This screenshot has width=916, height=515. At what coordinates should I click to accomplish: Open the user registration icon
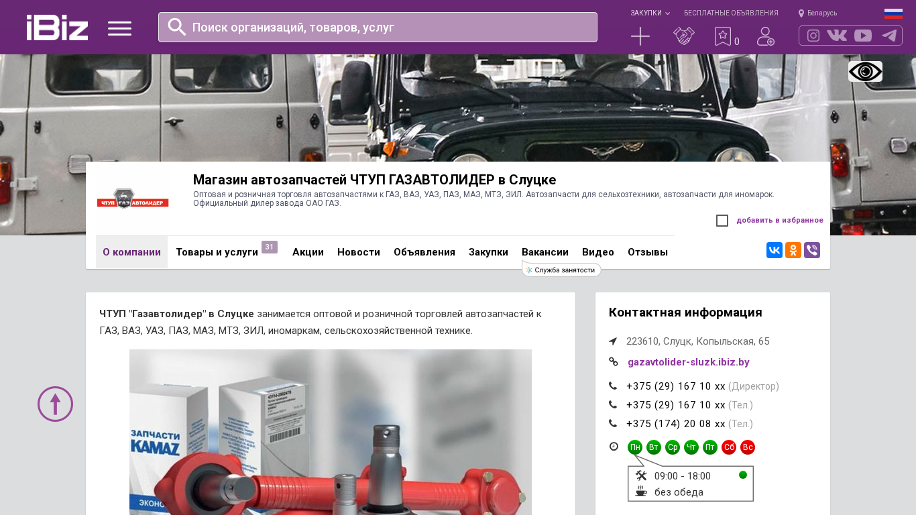click(765, 36)
